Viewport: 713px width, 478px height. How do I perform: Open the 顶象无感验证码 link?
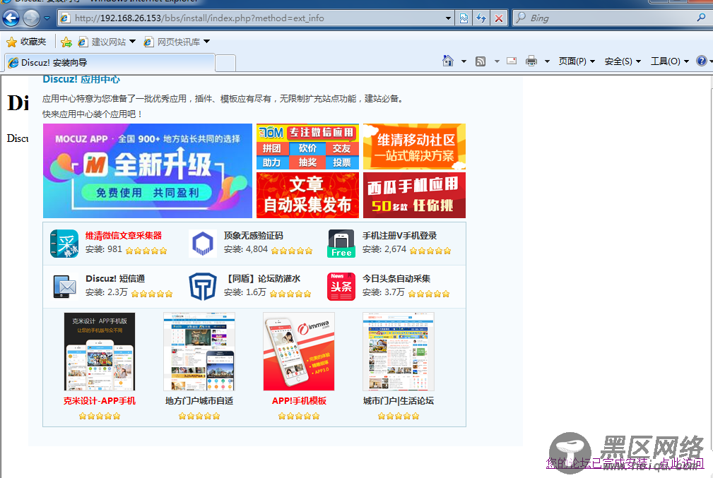click(253, 235)
